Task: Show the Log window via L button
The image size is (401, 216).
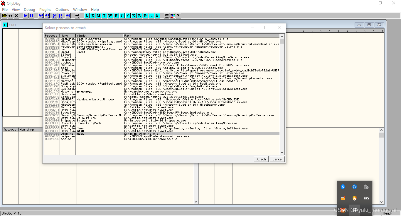Action: click(x=87, y=16)
